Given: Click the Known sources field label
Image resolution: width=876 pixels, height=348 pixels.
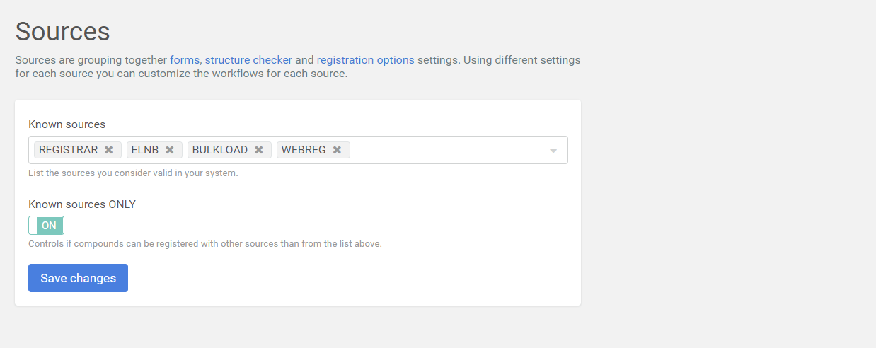Looking at the screenshot, I should point(67,124).
